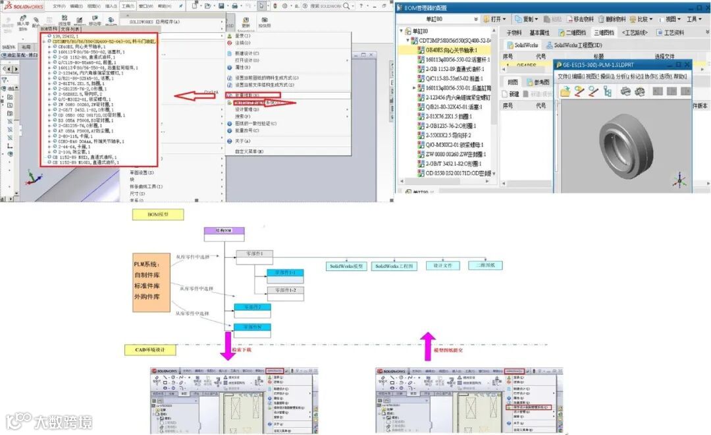Click the Save disk icon in SolidWorks toolbar
This screenshot has height=435, width=711.
coord(221,6)
